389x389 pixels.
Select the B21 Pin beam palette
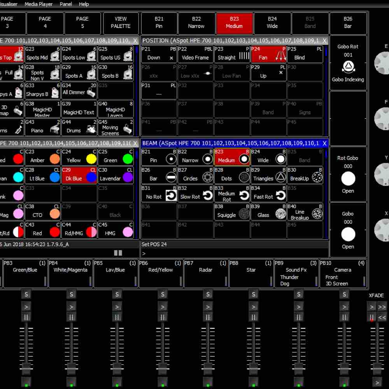pos(159,157)
